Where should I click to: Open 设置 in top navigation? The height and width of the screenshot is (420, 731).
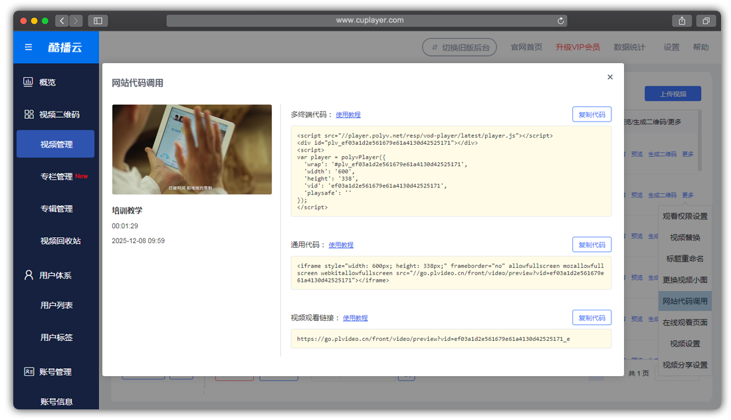pos(671,47)
